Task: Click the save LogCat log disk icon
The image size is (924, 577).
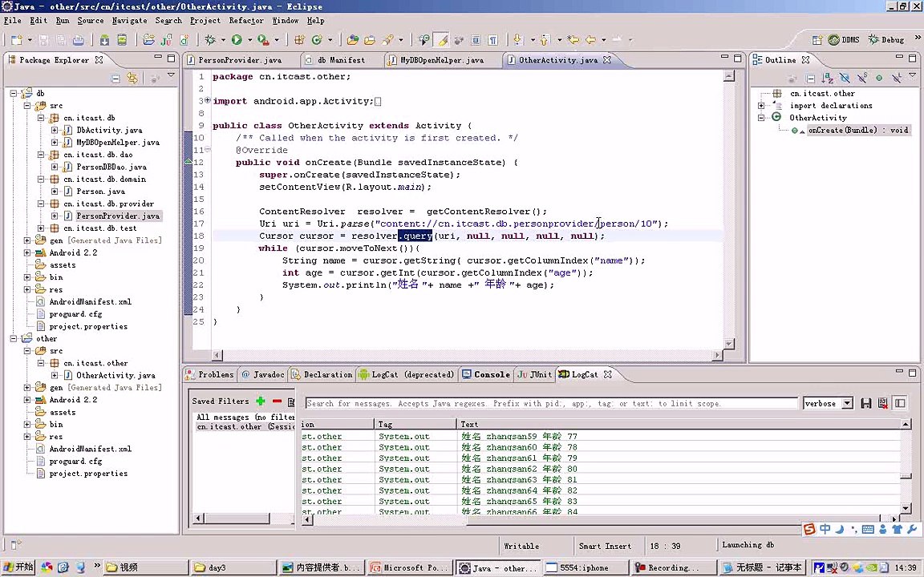Action: point(865,403)
